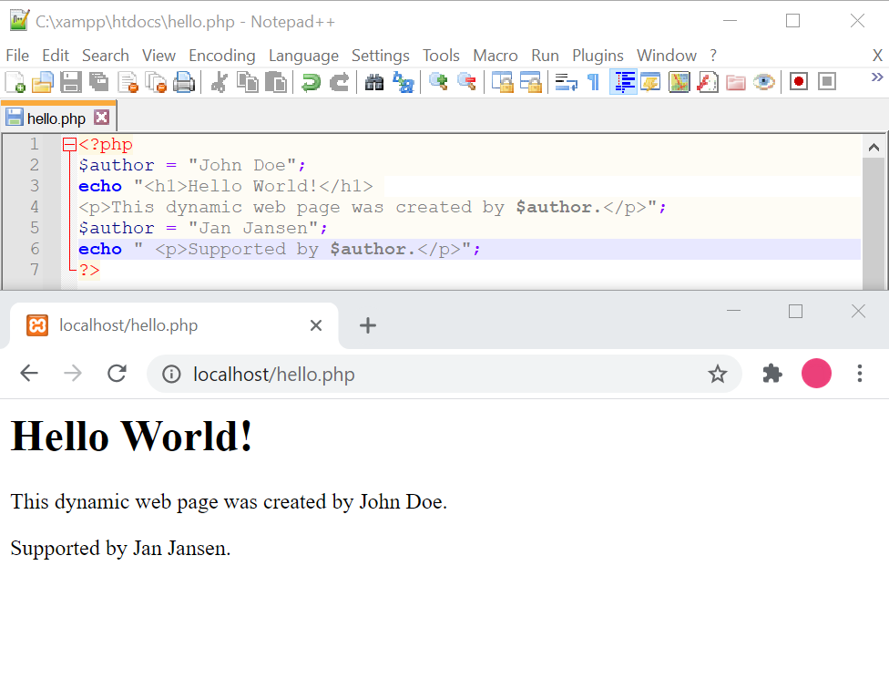Start macro recording with red dot icon
Viewport: 889px width, 679px height.
tap(799, 82)
